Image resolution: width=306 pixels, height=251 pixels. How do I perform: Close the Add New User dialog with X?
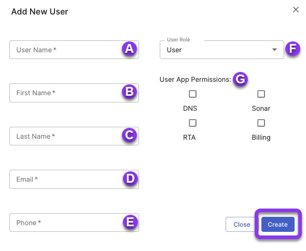pos(296,9)
